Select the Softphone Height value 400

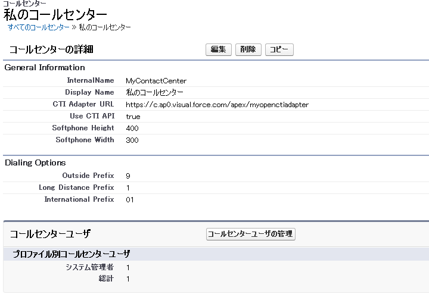tap(132, 128)
